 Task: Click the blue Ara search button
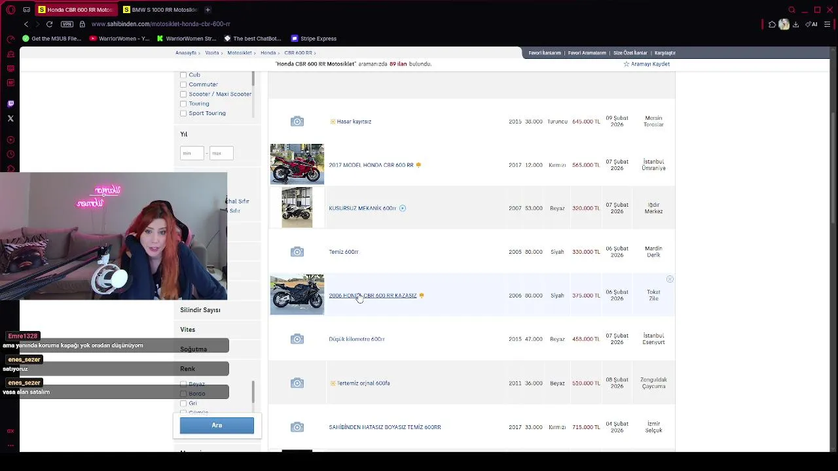tap(217, 425)
